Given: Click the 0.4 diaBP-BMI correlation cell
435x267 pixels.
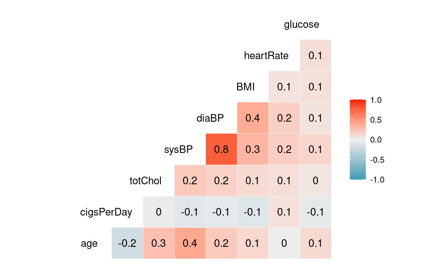Looking at the screenshot, I should (x=253, y=118).
